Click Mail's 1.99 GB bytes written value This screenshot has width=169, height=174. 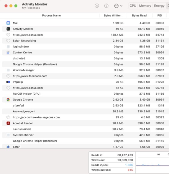coord(118,23)
